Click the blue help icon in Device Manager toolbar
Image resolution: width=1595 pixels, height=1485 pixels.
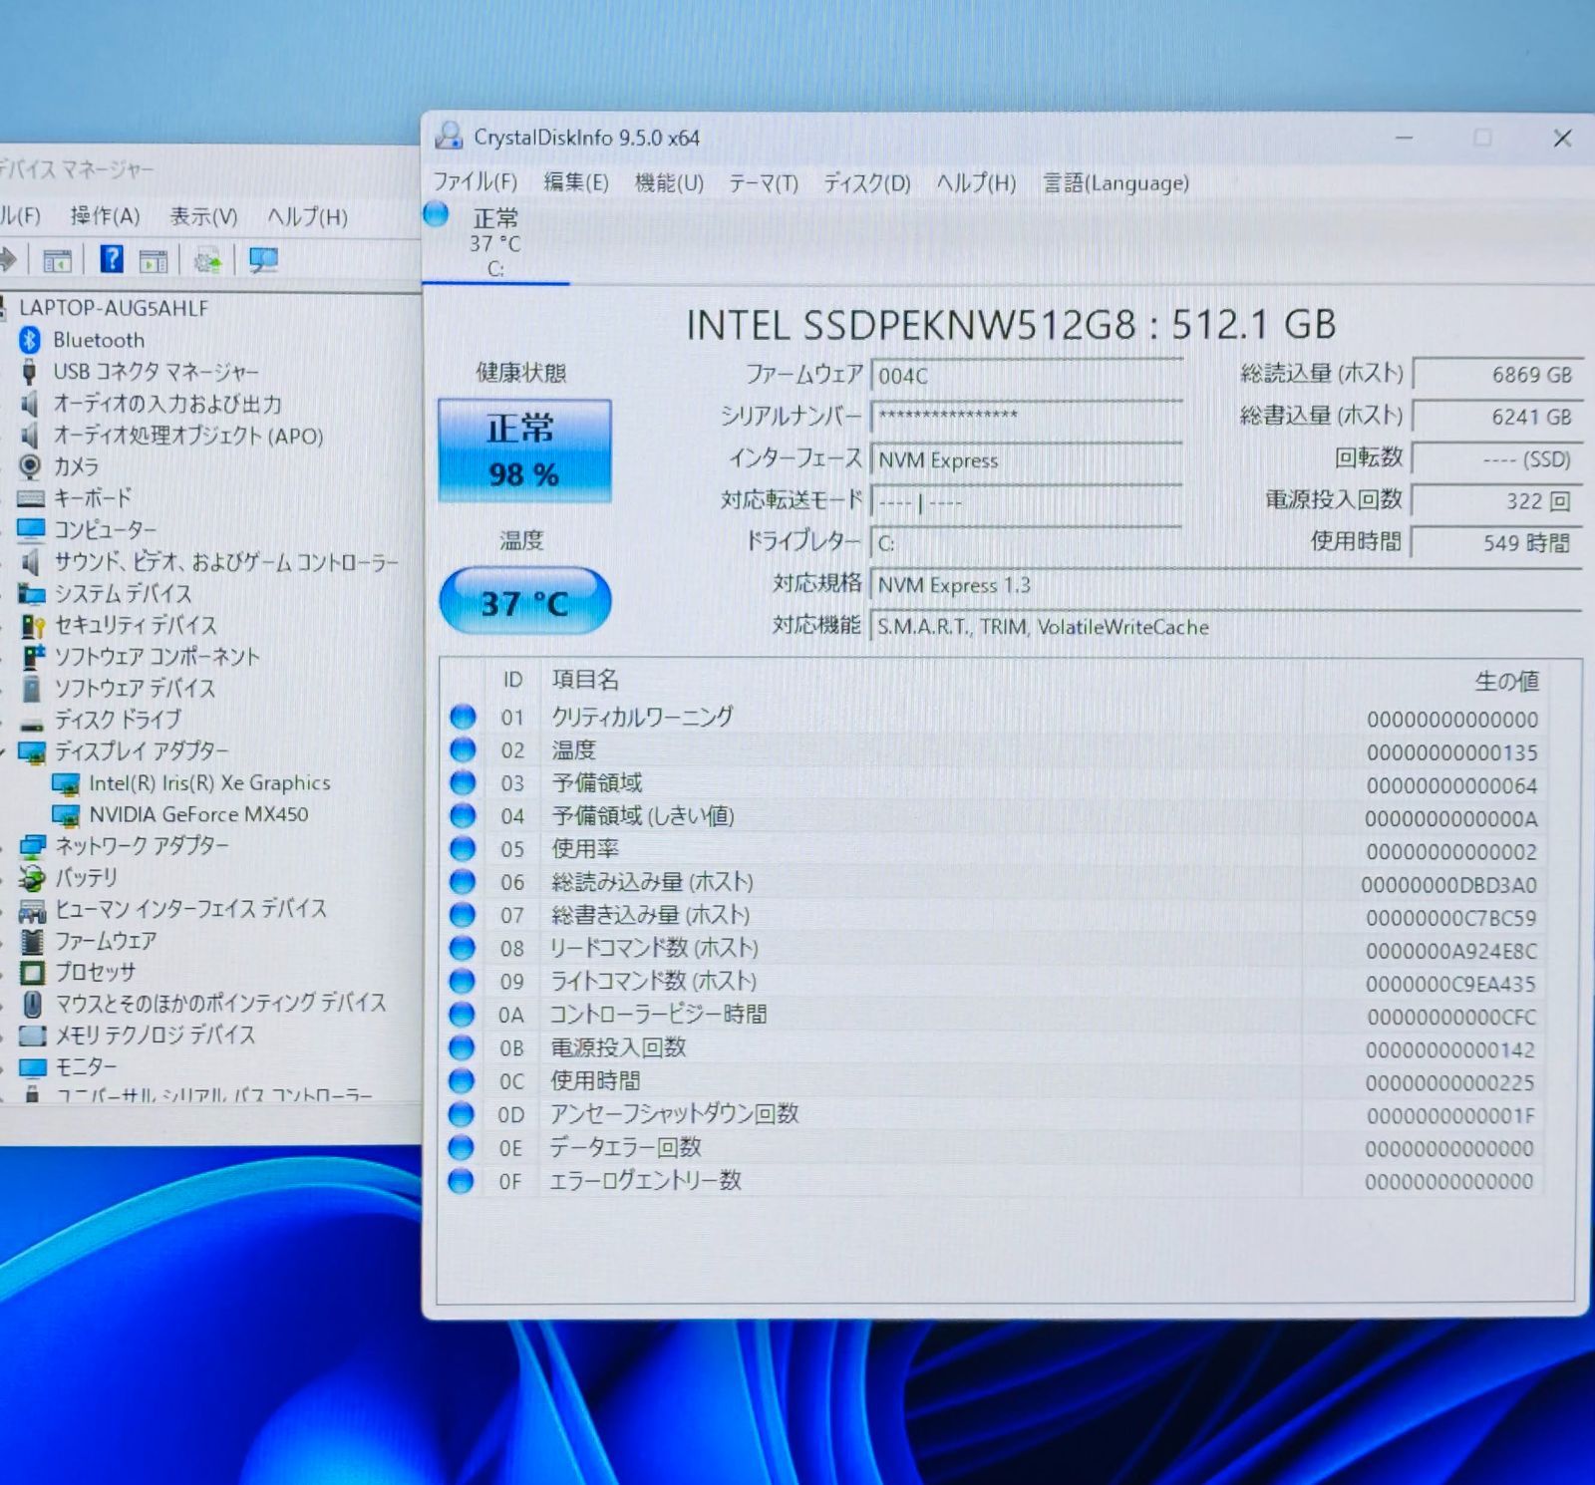point(112,259)
